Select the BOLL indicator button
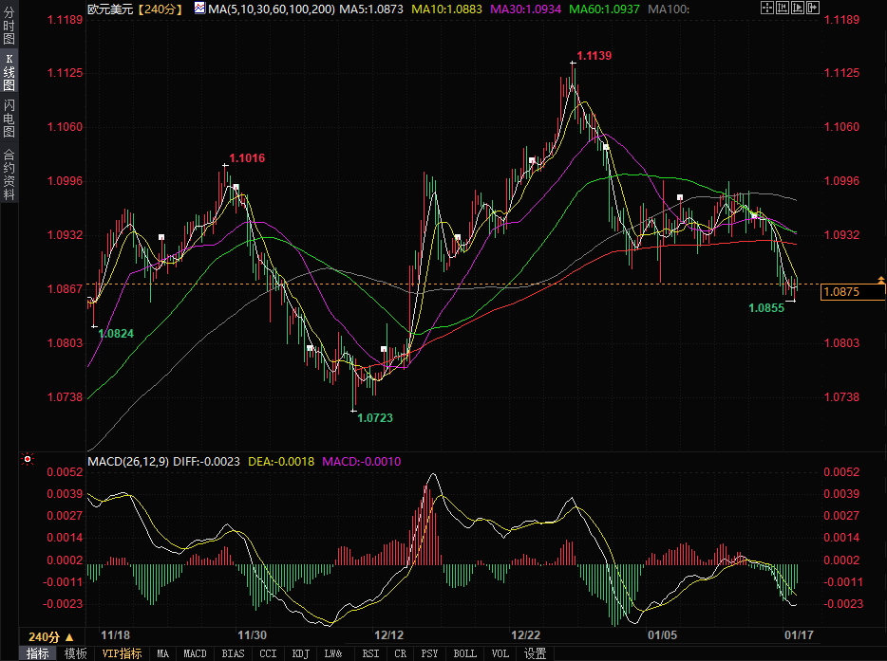Screen dimensions: 887x661 464,653
